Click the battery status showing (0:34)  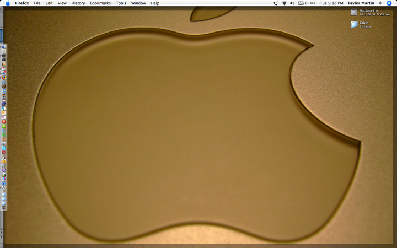[307, 3]
